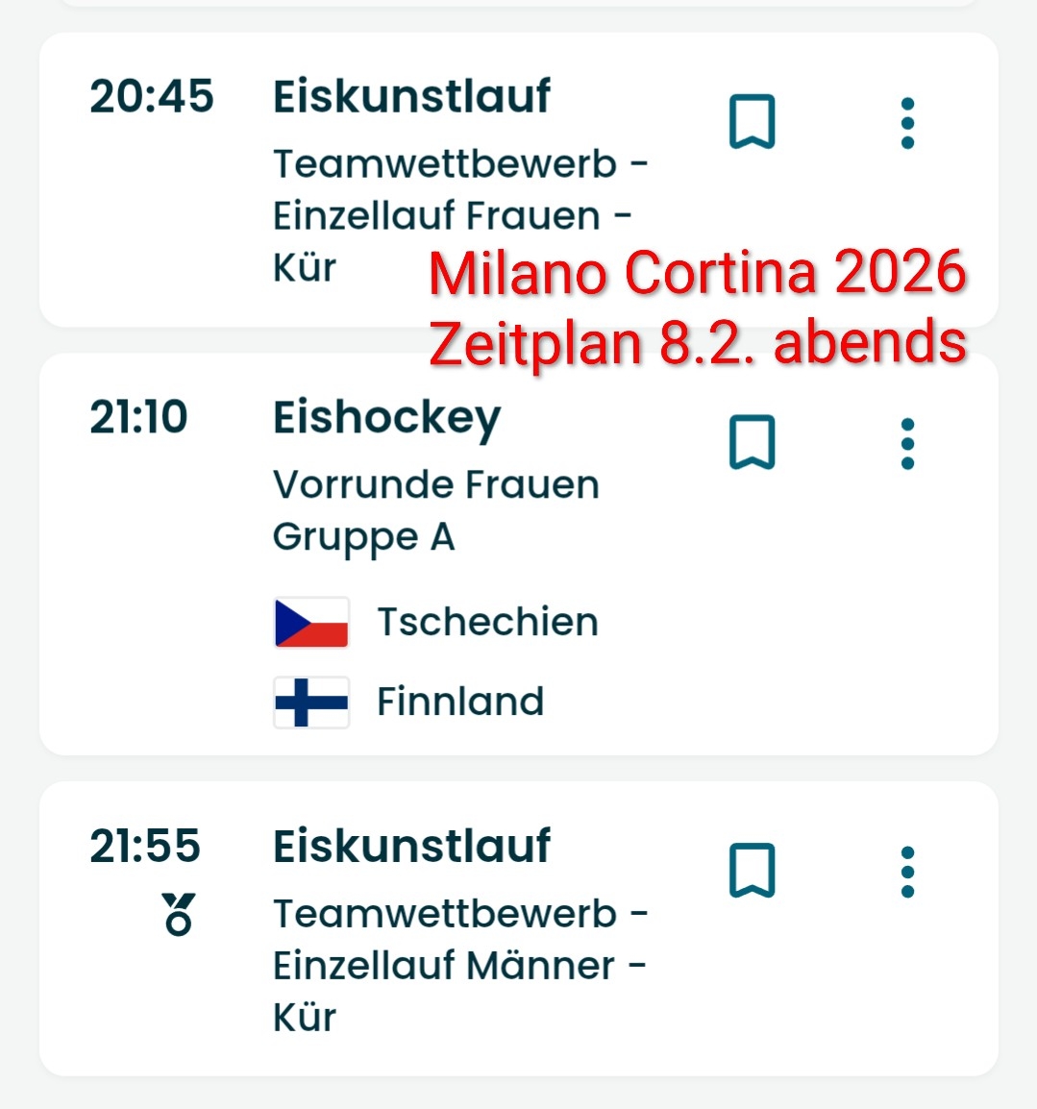Select the Tschechien team name
This screenshot has height=1109, width=1037.
pos(487,623)
